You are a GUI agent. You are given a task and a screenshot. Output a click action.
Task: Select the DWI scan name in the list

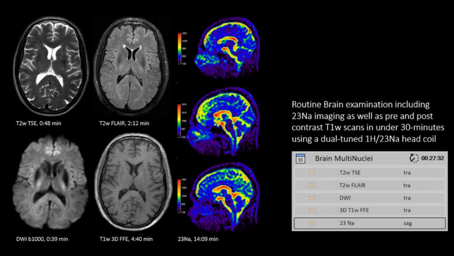(x=344, y=198)
